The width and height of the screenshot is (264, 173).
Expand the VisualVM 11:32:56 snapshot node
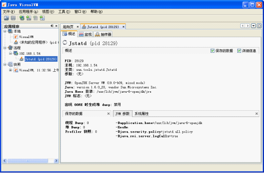point(10,70)
